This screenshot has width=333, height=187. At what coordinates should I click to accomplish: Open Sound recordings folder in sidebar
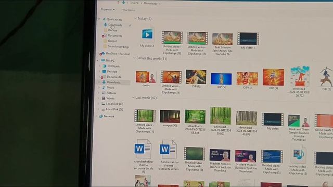118,46
